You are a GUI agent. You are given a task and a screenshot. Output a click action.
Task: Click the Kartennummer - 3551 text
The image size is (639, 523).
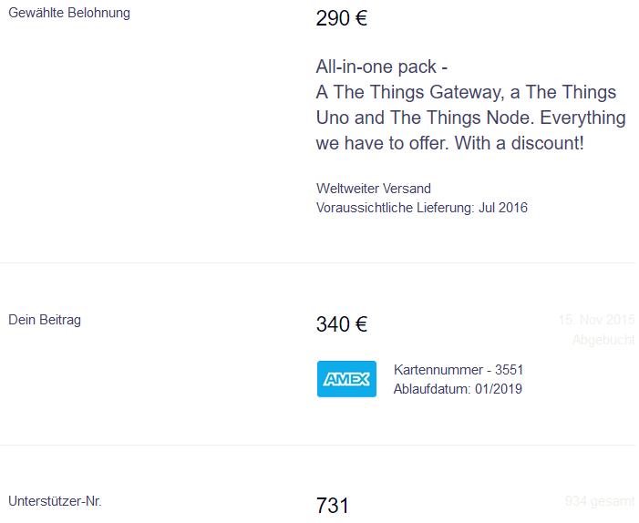pyautogui.click(x=459, y=370)
